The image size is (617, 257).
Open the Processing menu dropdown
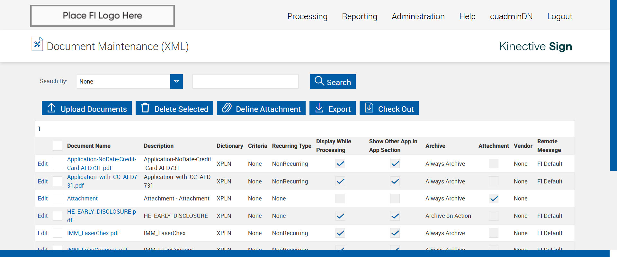[307, 16]
